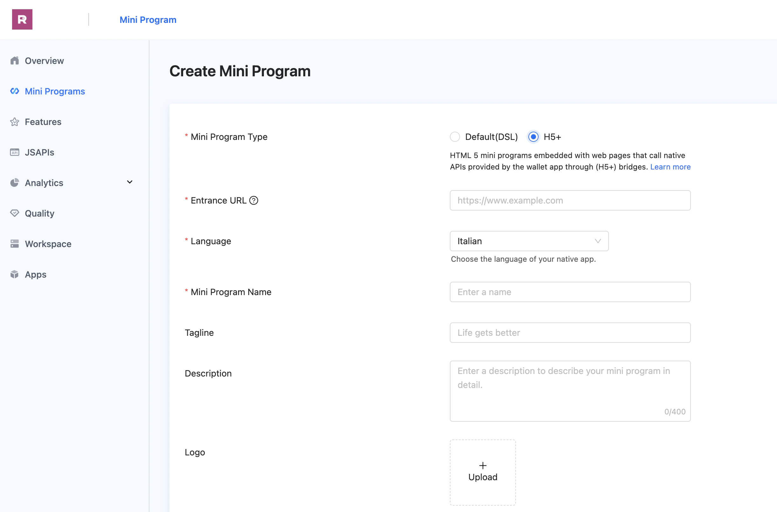Open the JSAPIs API icon
The image size is (777, 512).
click(x=15, y=152)
